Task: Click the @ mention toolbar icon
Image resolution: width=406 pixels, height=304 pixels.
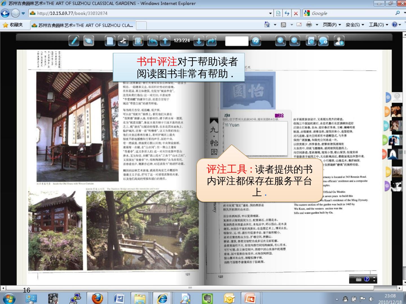Action: point(89,41)
